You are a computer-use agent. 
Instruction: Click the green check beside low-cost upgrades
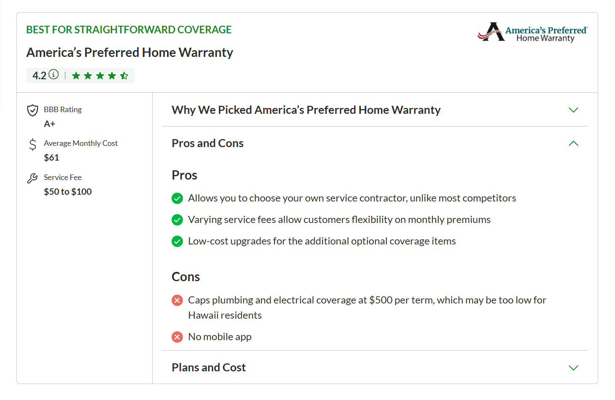coord(177,241)
